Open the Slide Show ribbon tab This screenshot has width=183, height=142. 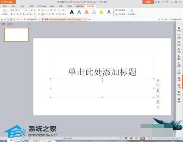(x=42, y=6)
